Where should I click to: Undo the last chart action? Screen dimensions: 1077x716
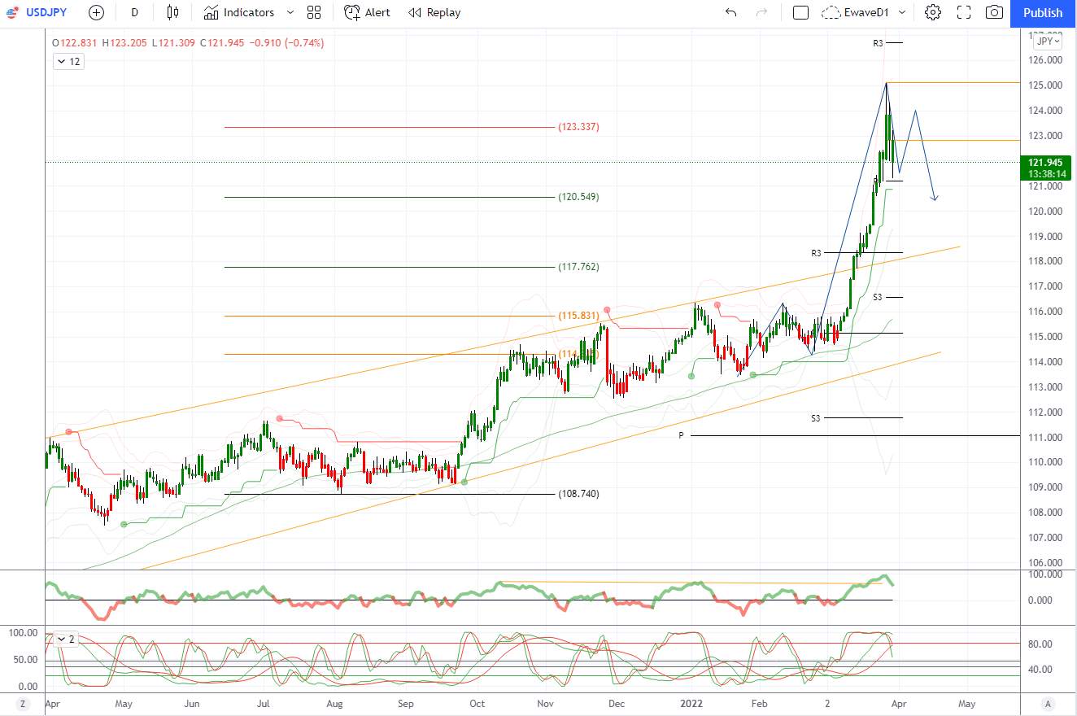pyautogui.click(x=730, y=12)
